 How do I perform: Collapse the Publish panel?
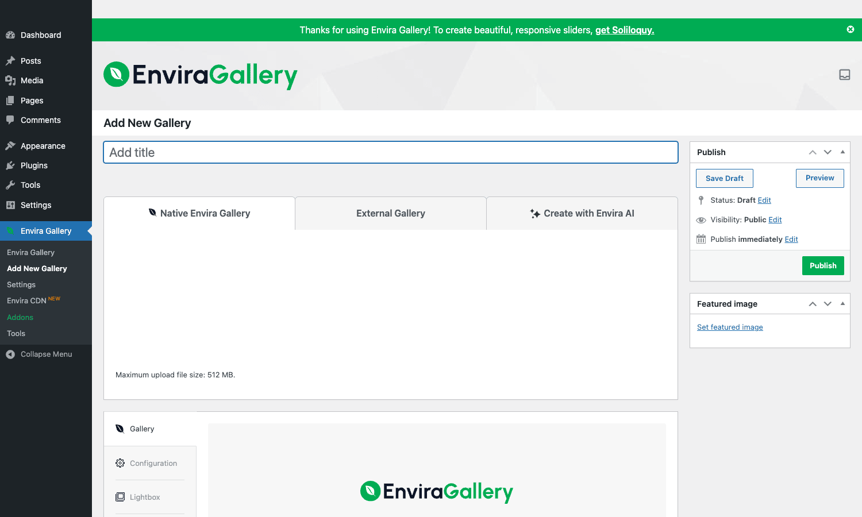(x=842, y=152)
